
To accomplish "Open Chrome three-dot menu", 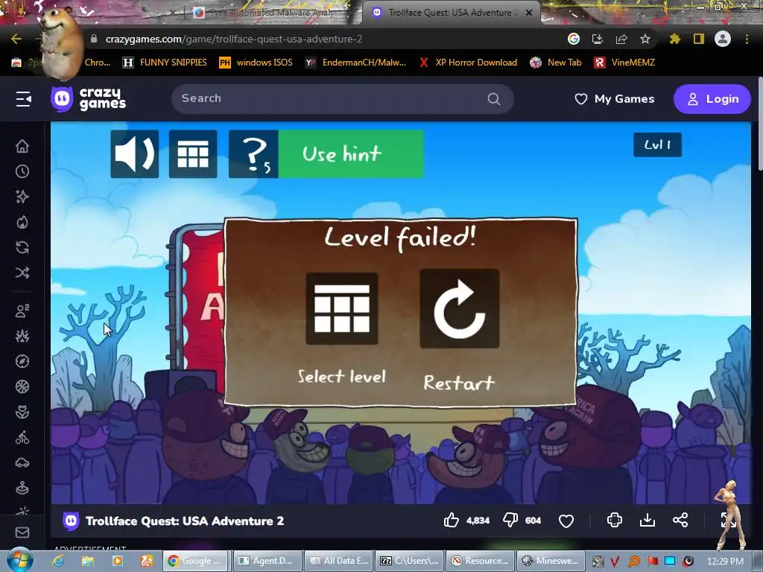I will tap(747, 39).
